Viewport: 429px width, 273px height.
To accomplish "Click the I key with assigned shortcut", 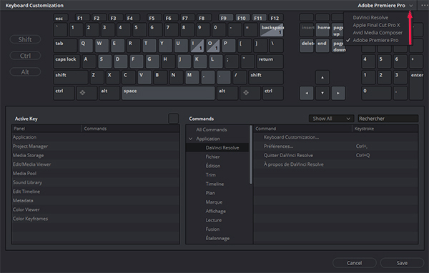I will 197,46.
